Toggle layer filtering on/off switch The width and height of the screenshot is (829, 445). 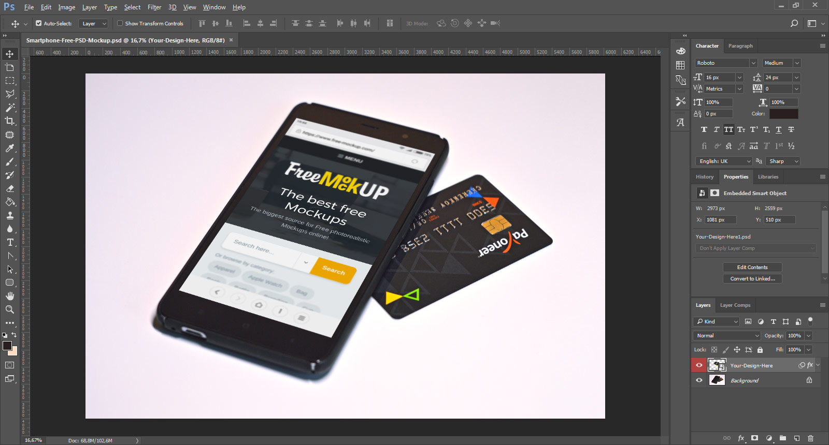pyautogui.click(x=810, y=321)
